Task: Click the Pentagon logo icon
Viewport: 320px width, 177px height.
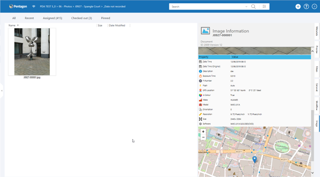Action: tap(11, 7)
